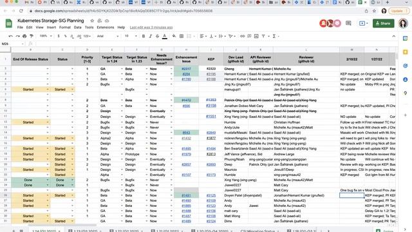
Task: Open the Borders tool
Action: click(x=182, y=36)
